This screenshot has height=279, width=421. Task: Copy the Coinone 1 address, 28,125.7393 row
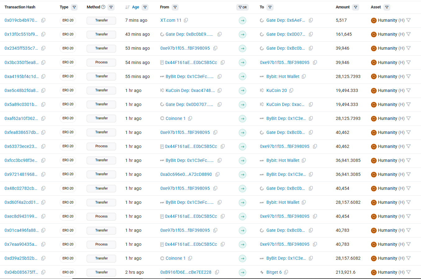tap(190, 118)
